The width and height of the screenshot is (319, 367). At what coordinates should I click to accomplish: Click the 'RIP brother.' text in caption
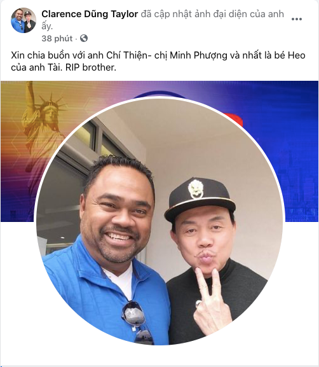click(91, 67)
